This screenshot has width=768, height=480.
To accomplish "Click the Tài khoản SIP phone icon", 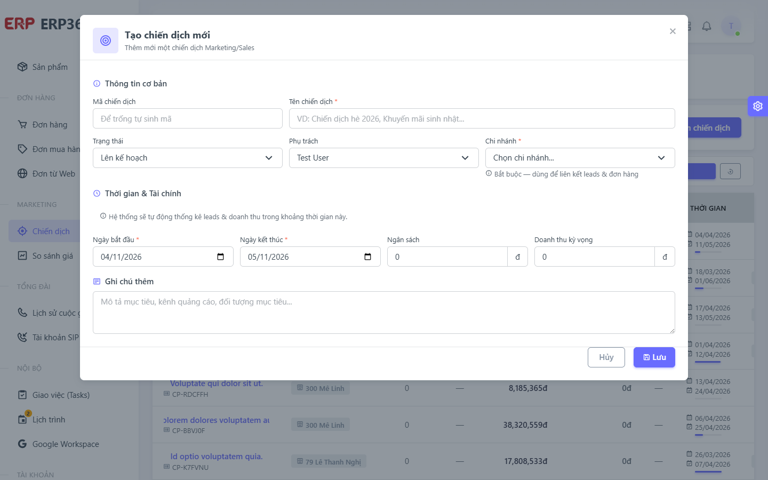I will tap(22, 337).
